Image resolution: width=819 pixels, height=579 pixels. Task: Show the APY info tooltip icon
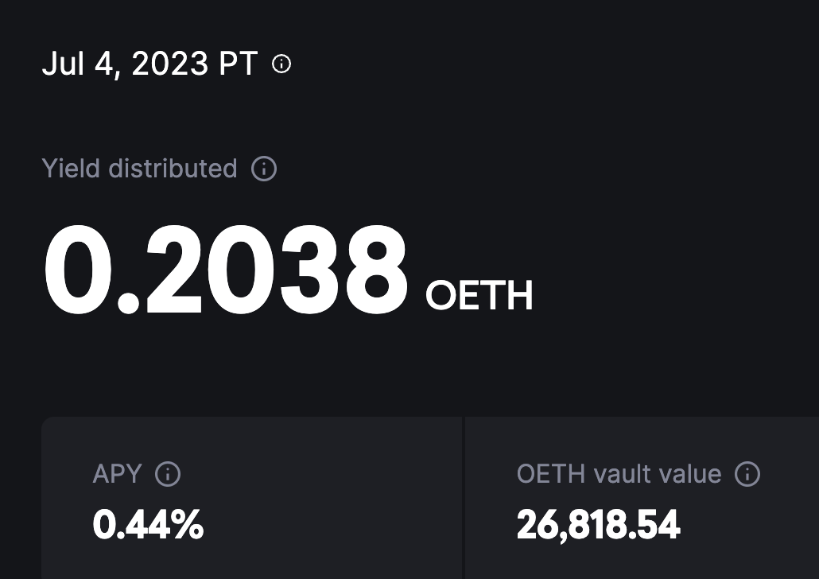pos(167,473)
